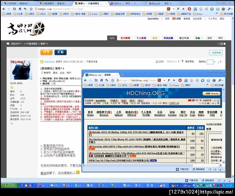Open the new tab button in the hd2pt window
Image resolution: width=235 pixels, height=196 pixels.
point(183,3)
